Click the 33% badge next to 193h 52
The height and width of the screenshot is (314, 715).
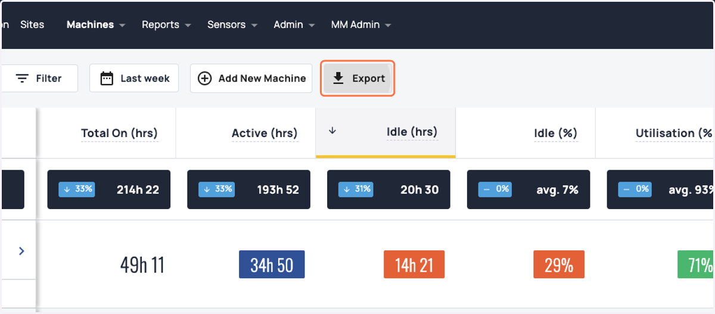(x=216, y=189)
